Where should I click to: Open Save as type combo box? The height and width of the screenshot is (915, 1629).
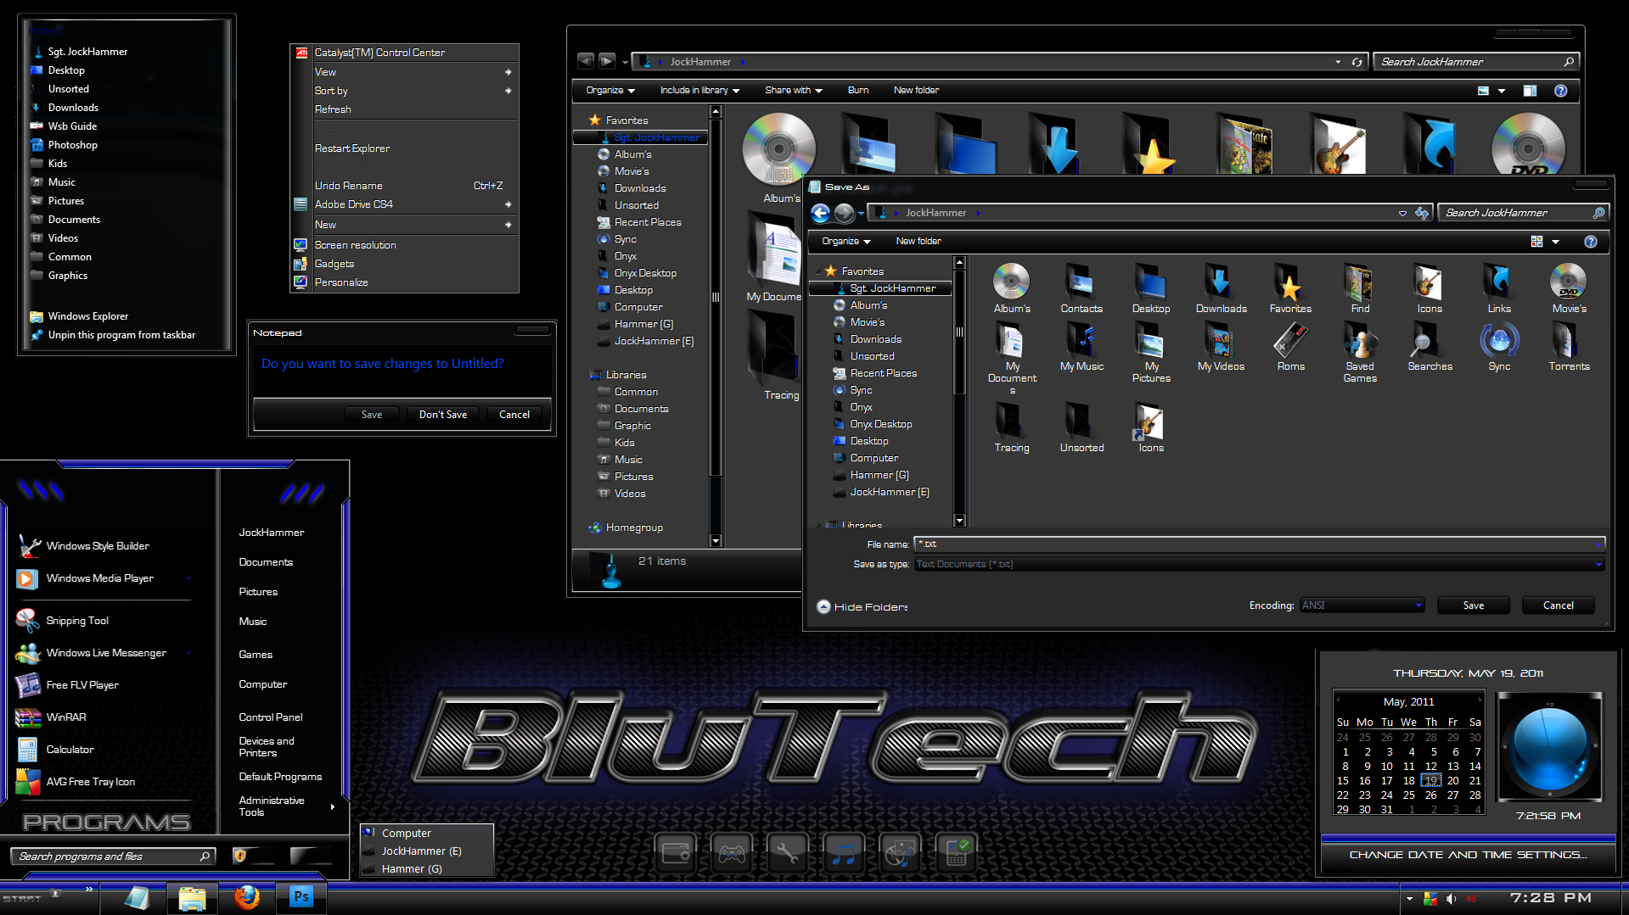pyautogui.click(x=1260, y=564)
